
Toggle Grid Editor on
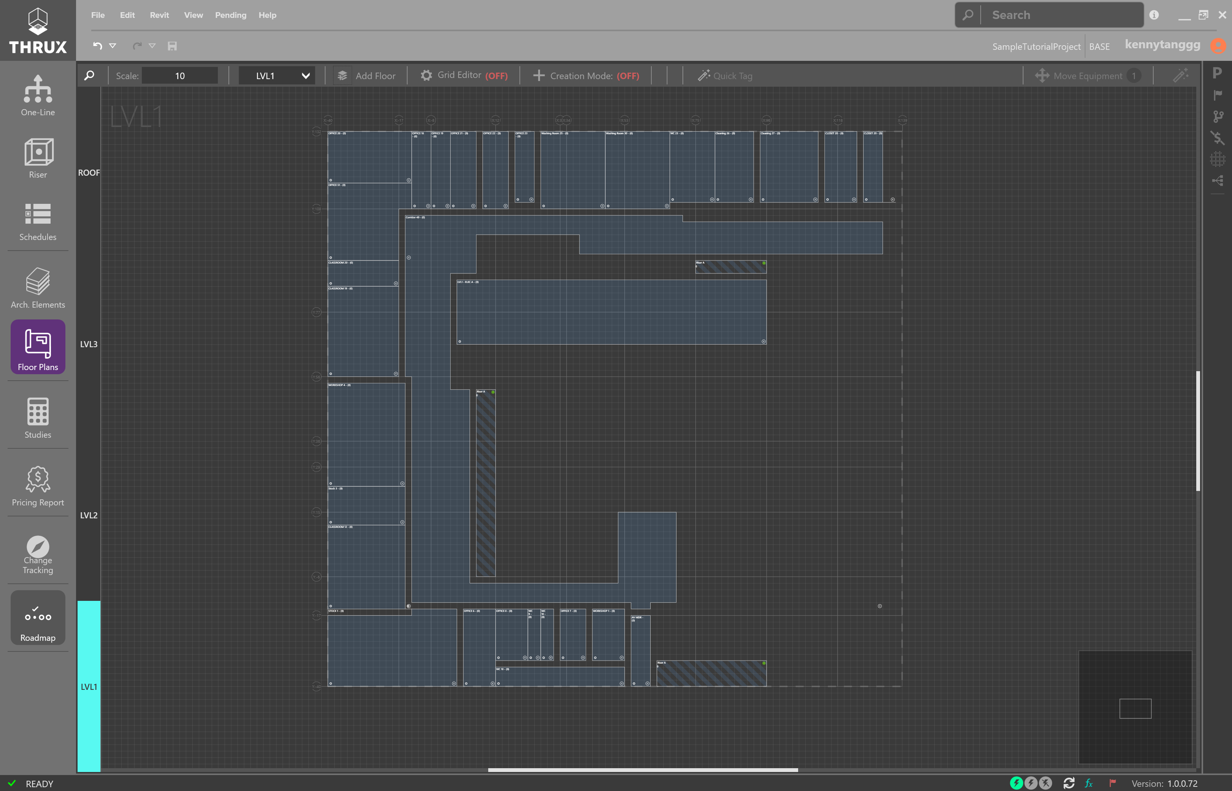pyautogui.click(x=464, y=76)
